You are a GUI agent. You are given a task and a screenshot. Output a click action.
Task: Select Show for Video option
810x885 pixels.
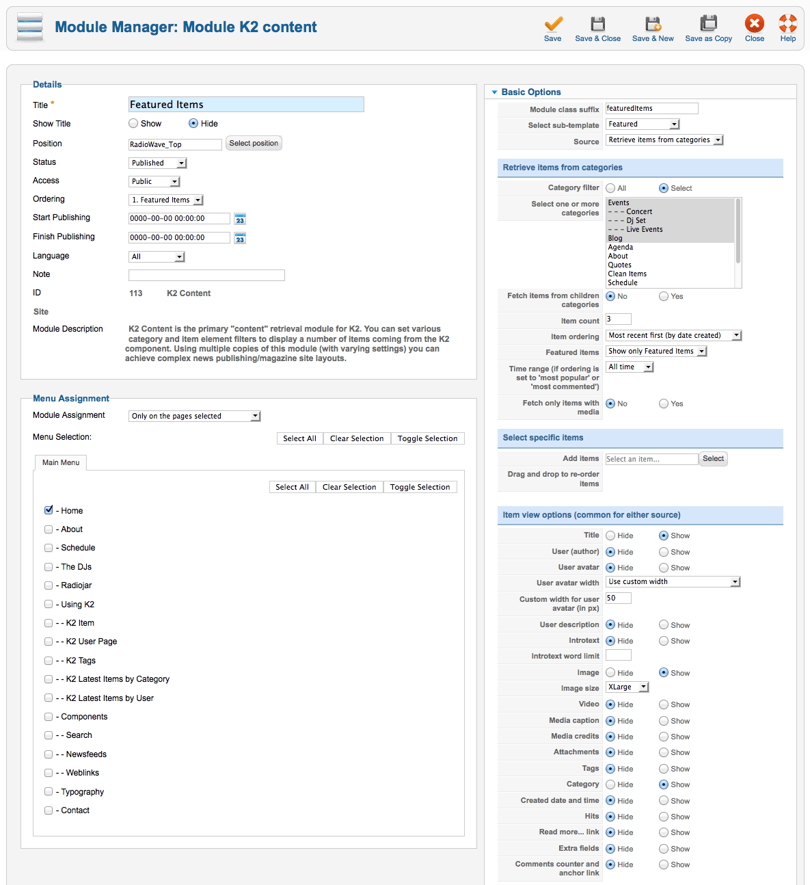coord(664,704)
